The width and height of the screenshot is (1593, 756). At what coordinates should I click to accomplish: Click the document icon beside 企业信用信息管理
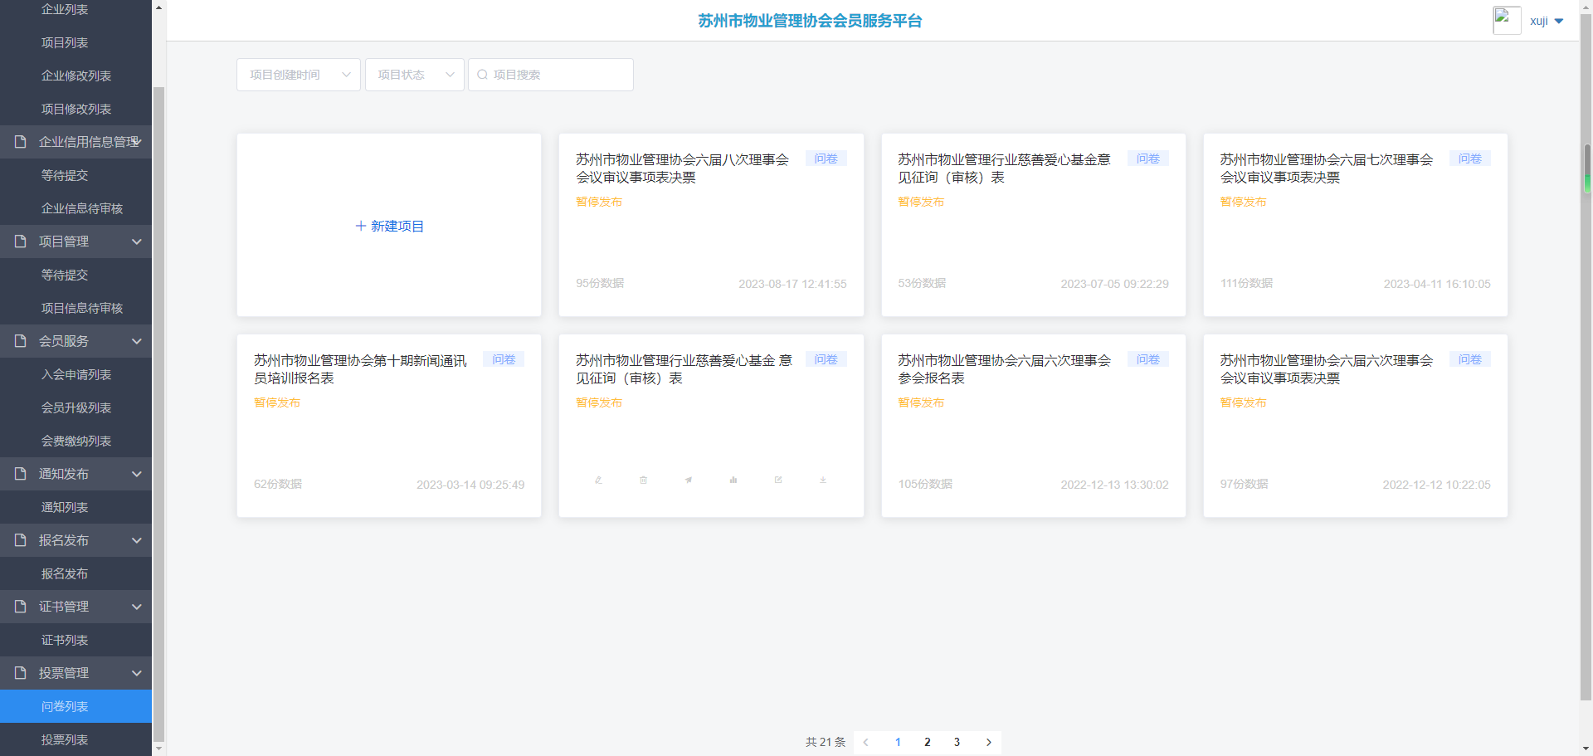pos(21,142)
